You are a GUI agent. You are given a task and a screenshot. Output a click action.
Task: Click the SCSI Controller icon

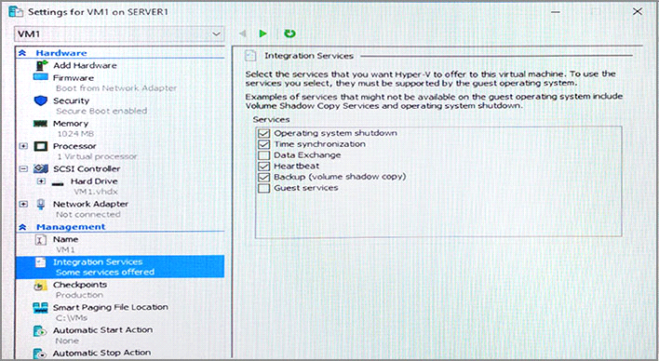click(41, 168)
